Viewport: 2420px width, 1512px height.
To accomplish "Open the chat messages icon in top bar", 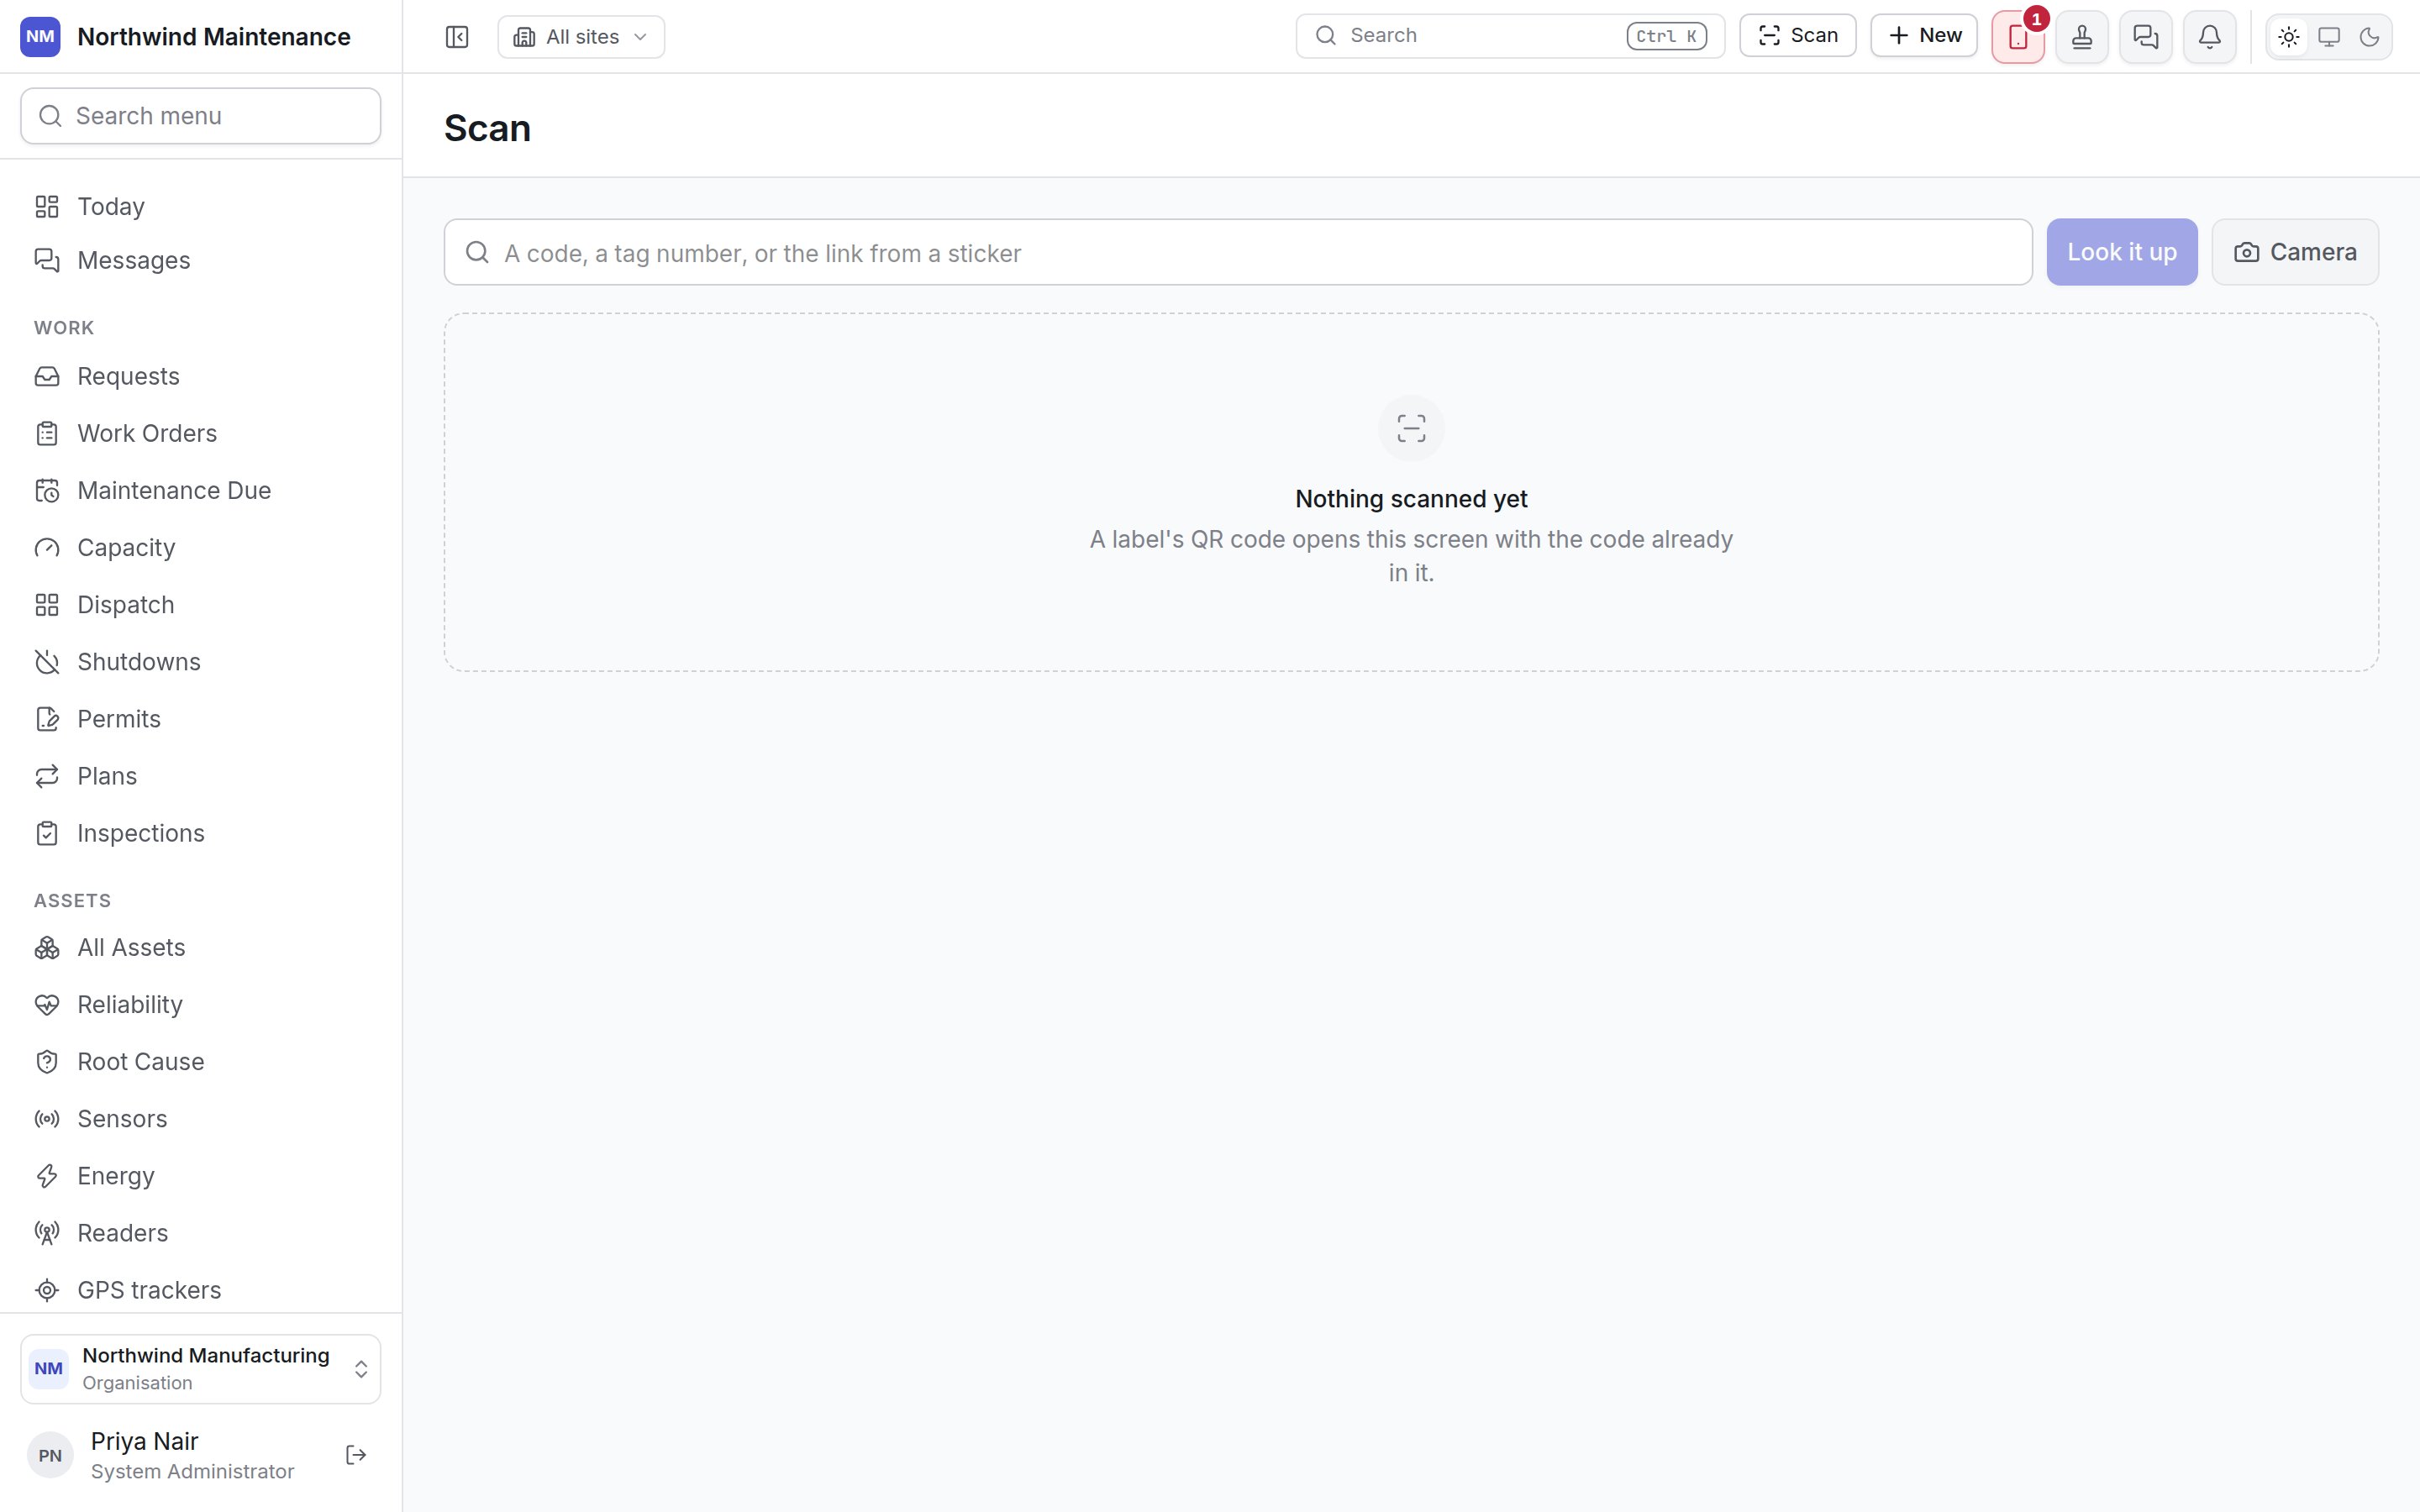I will pos(2146,37).
